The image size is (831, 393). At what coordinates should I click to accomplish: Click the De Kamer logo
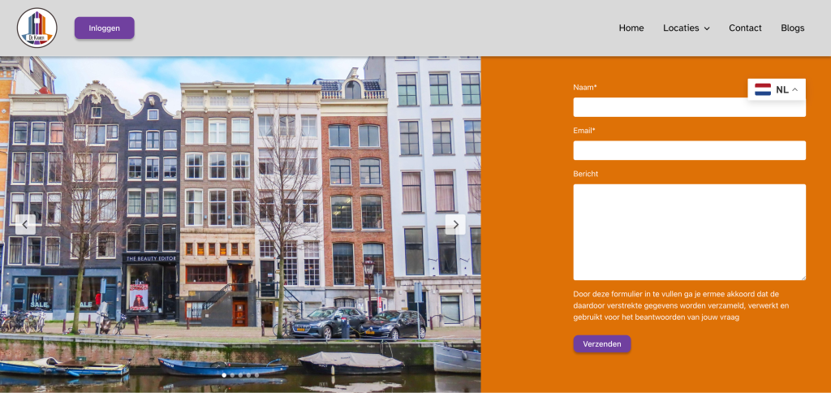(x=37, y=28)
